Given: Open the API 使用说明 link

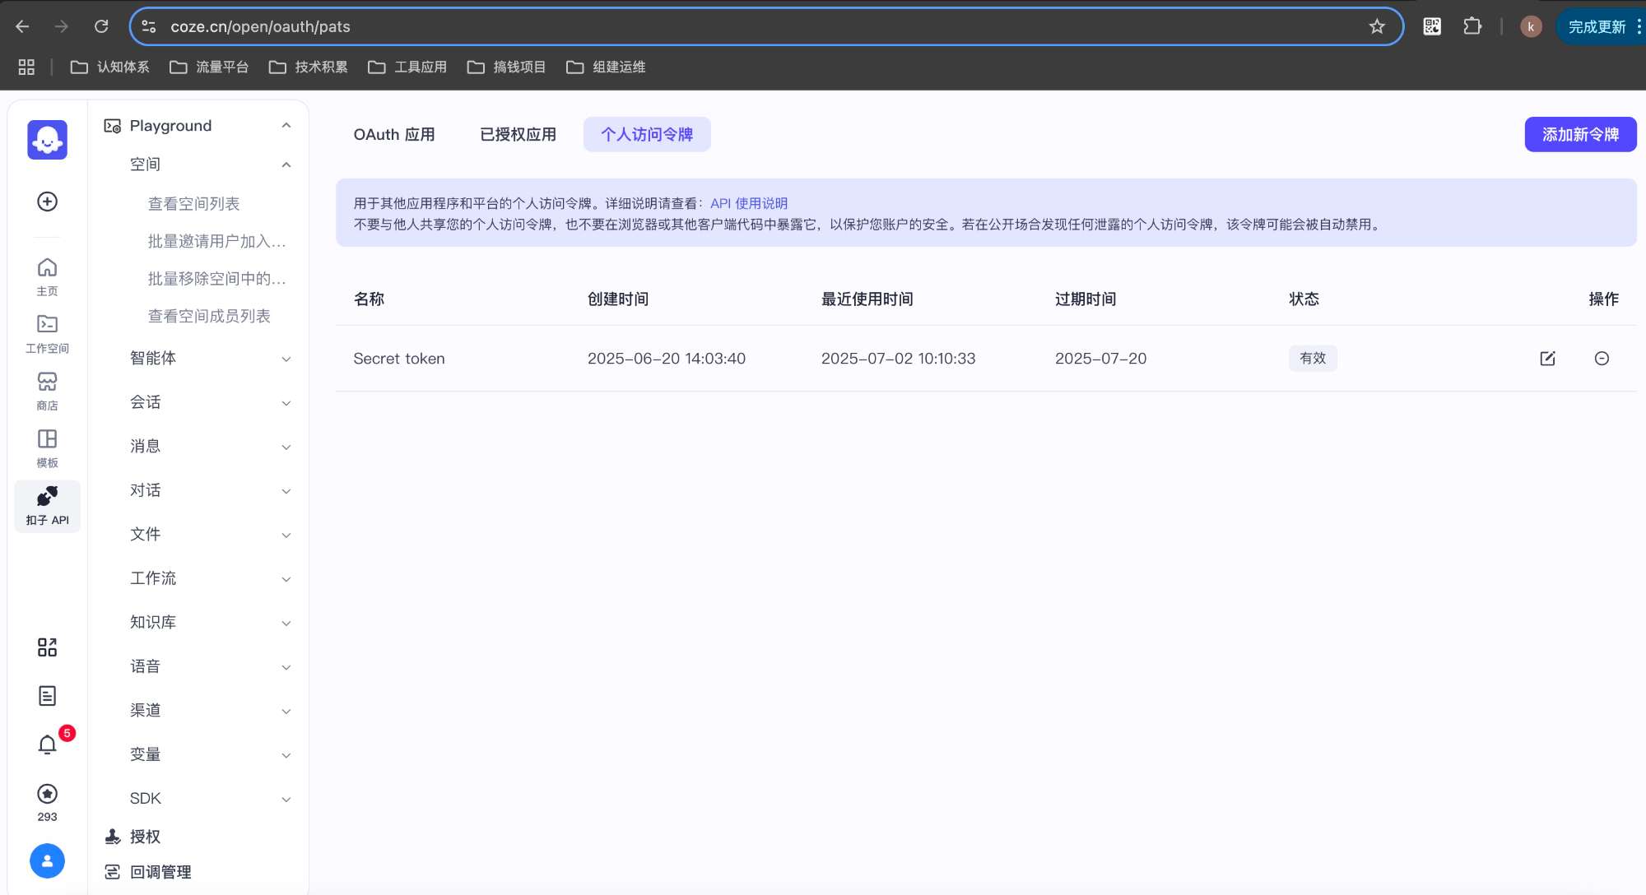Looking at the screenshot, I should click(749, 203).
